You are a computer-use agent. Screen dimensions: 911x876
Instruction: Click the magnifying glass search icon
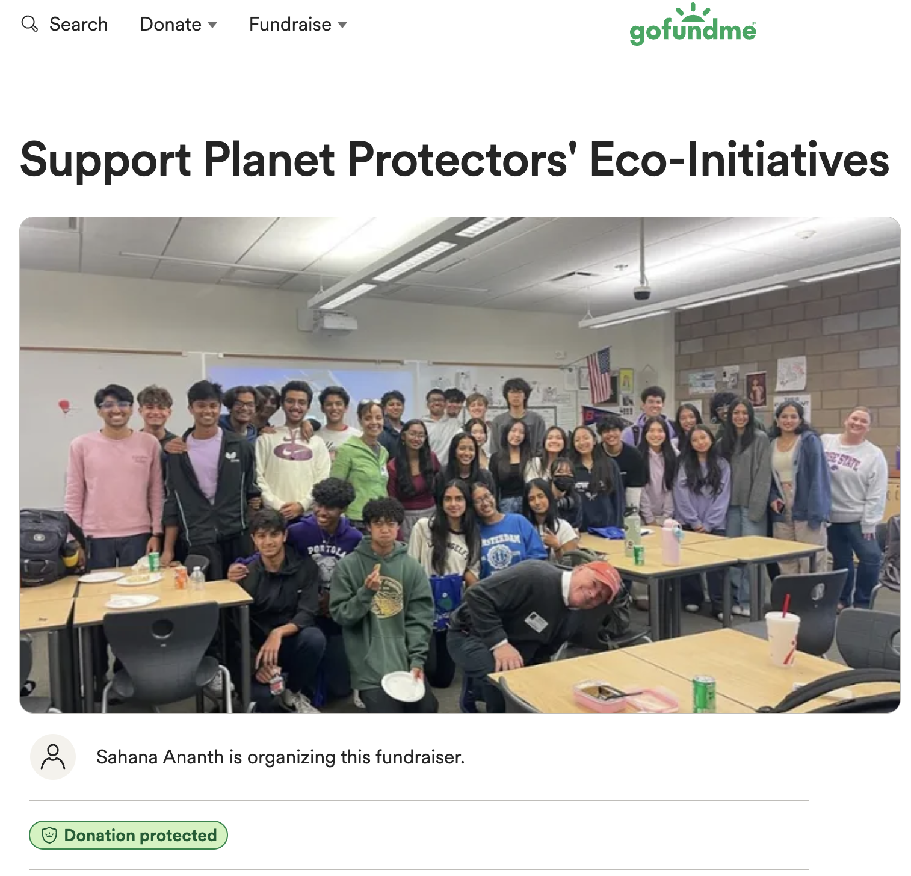tap(29, 24)
